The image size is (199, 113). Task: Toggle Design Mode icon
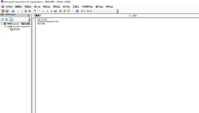(x=55, y=11)
